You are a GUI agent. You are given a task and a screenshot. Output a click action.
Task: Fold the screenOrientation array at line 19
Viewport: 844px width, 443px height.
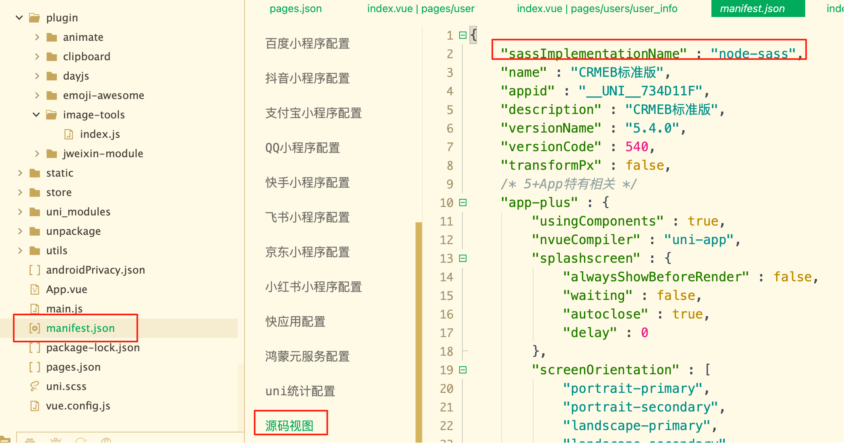[x=463, y=370]
